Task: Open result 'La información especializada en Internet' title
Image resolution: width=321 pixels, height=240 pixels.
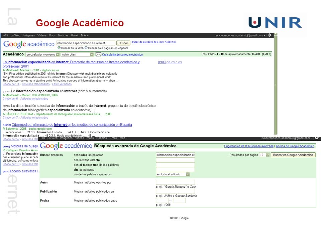Action: pos(71,64)
